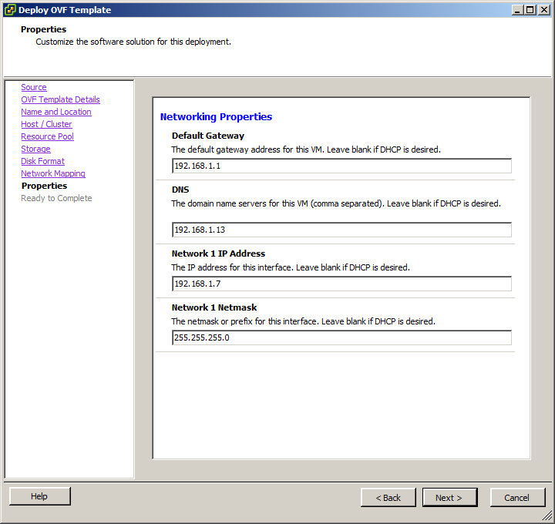This screenshot has width=555, height=524.
Task: Go back to Network Mapping step
Action: coord(53,173)
